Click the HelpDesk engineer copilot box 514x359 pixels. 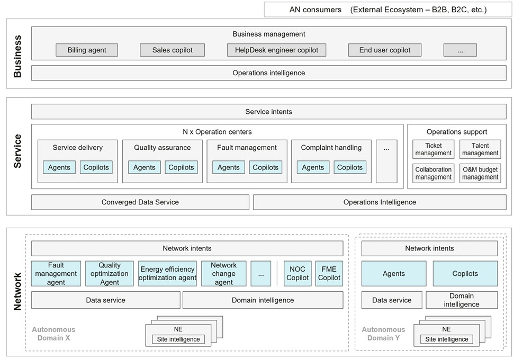[x=277, y=50]
